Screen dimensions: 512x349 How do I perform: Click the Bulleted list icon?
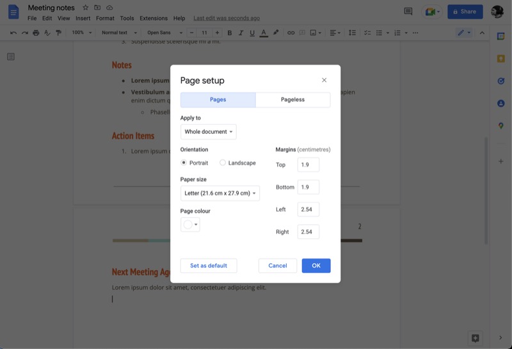[x=379, y=33]
